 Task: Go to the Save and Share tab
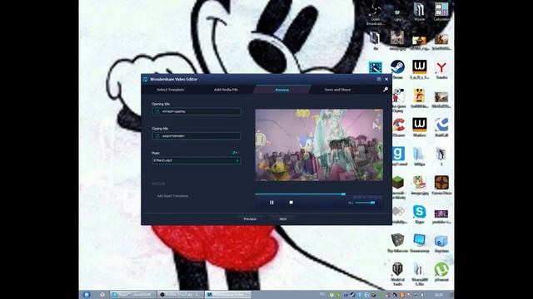[337, 90]
